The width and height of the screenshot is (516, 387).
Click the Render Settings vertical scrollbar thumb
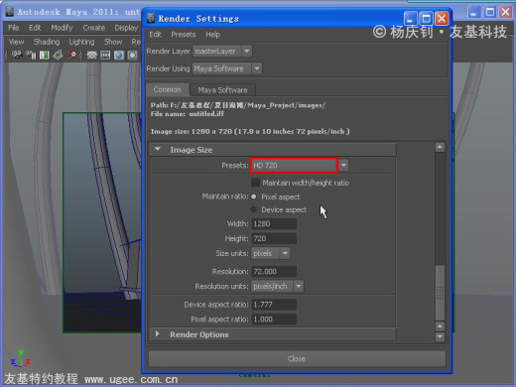click(x=440, y=292)
